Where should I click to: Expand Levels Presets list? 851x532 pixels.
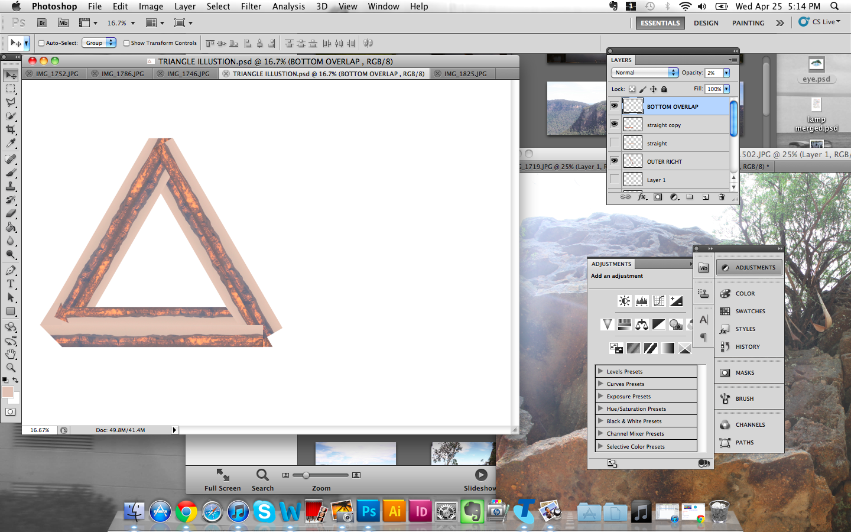point(600,371)
